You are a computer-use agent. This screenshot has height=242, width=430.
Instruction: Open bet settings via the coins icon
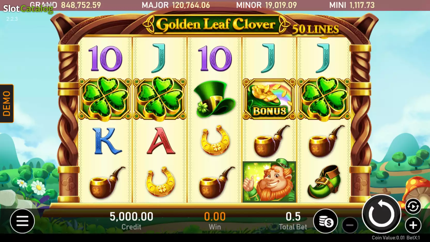(x=325, y=221)
